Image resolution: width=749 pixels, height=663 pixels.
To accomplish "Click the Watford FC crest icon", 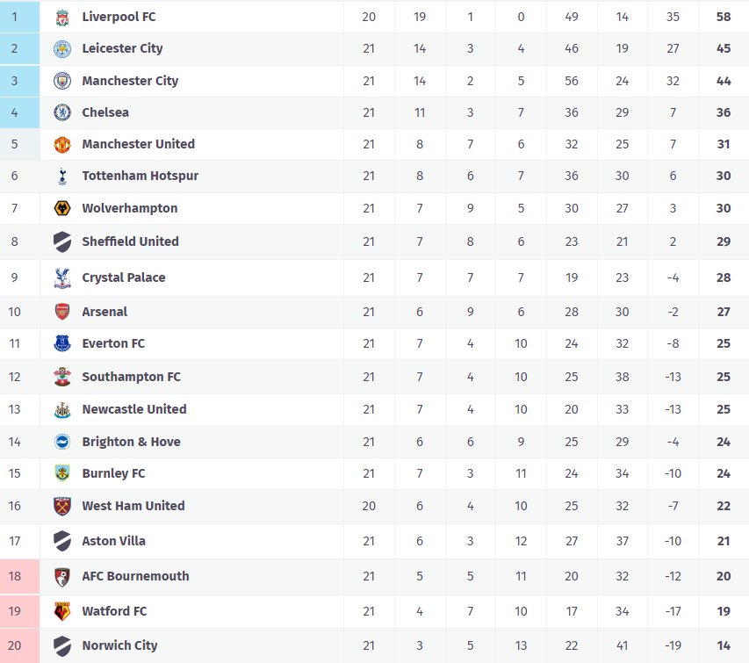I will click(x=61, y=611).
